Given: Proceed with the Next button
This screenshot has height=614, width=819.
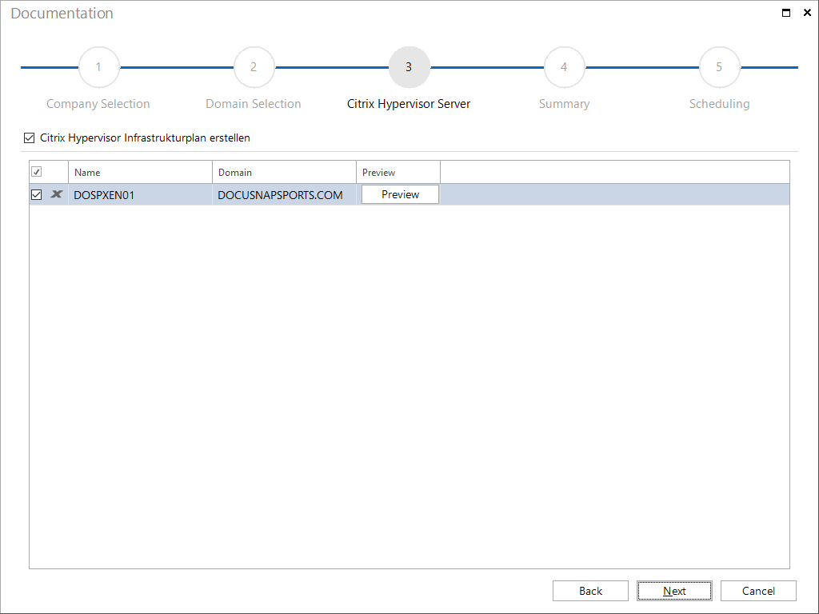Looking at the screenshot, I should pos(674,591).
